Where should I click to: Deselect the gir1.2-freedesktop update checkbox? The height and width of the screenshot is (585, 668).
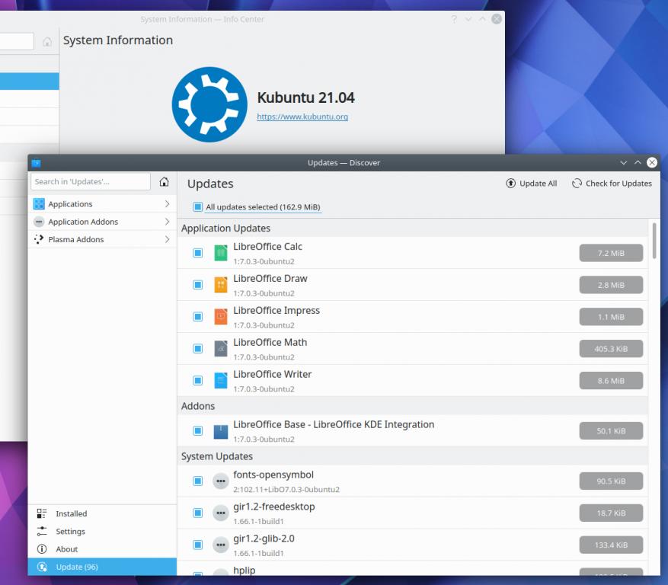198,513
